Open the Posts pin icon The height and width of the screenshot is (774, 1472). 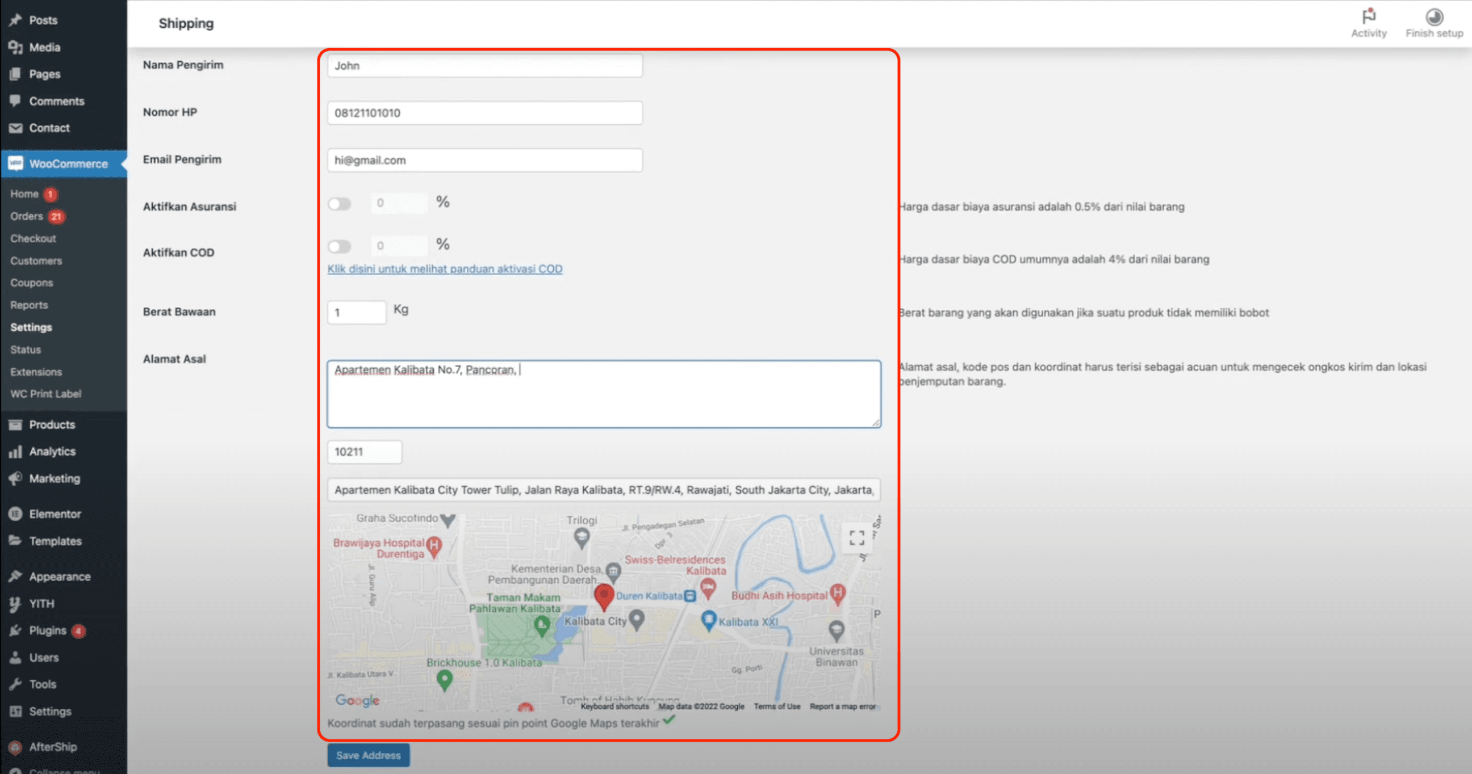[x=15, y=20]
